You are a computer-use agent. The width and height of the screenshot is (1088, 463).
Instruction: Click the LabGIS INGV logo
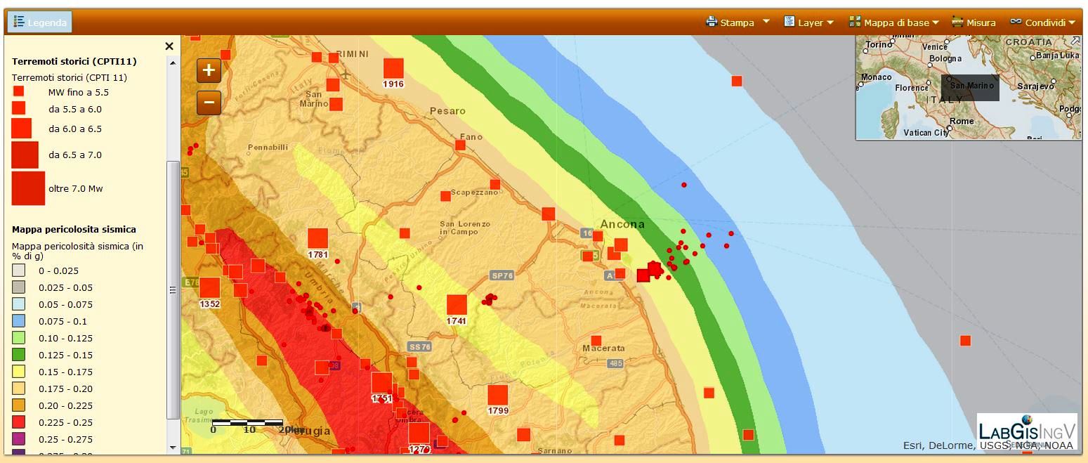pos(1026,429)
